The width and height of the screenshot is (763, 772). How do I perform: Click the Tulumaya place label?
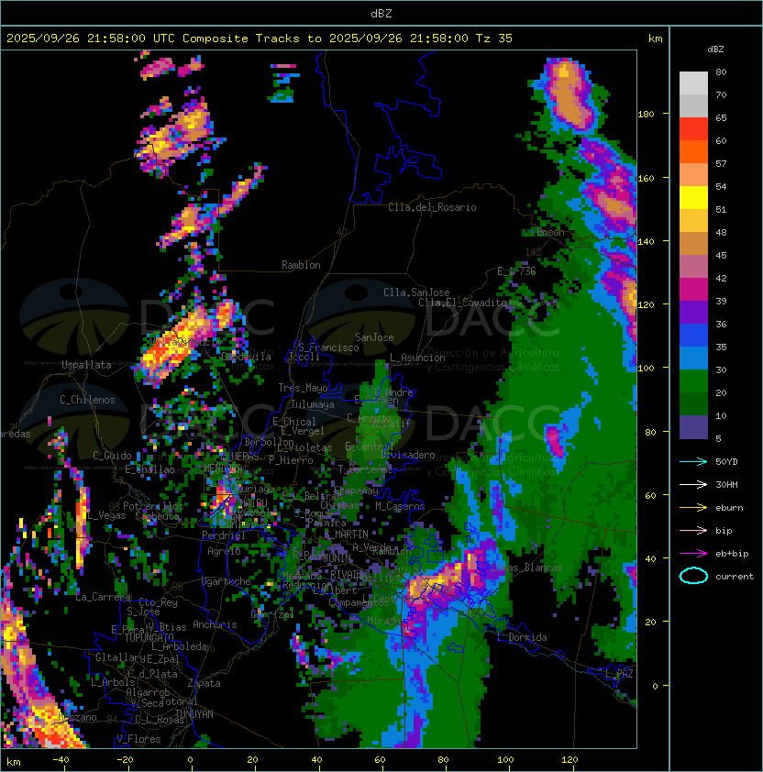313,404
